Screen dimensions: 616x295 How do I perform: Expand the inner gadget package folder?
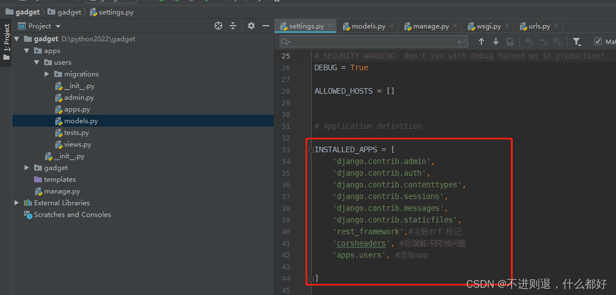pyautogui.click(x=26, y=168)
